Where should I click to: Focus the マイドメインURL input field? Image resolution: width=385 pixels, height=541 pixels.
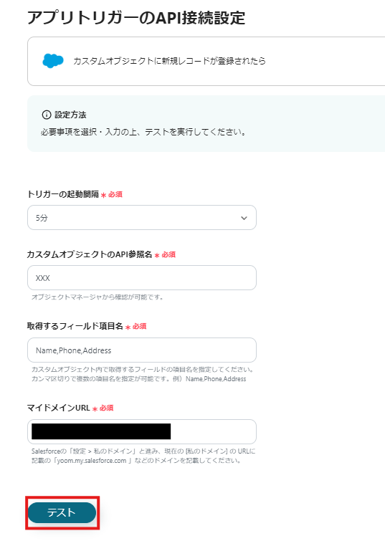[141, 431]
